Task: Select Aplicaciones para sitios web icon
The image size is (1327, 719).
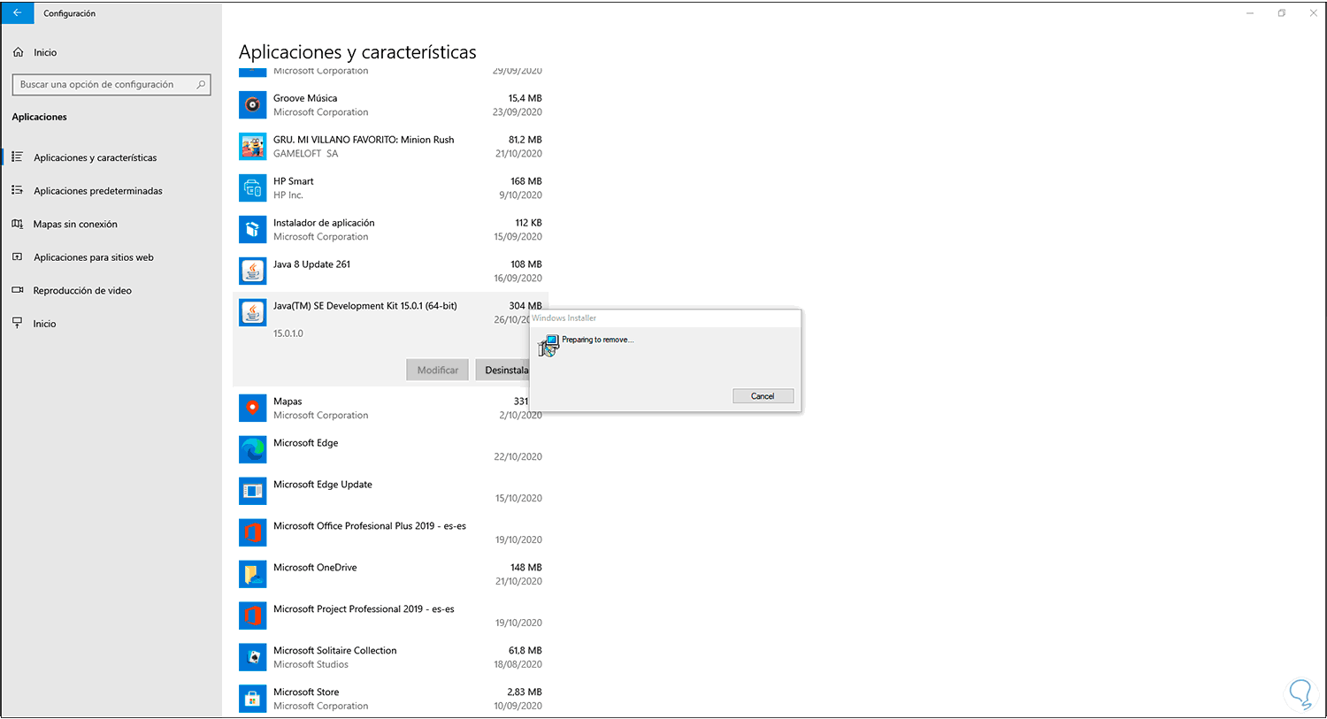Action: click(17, 257)
